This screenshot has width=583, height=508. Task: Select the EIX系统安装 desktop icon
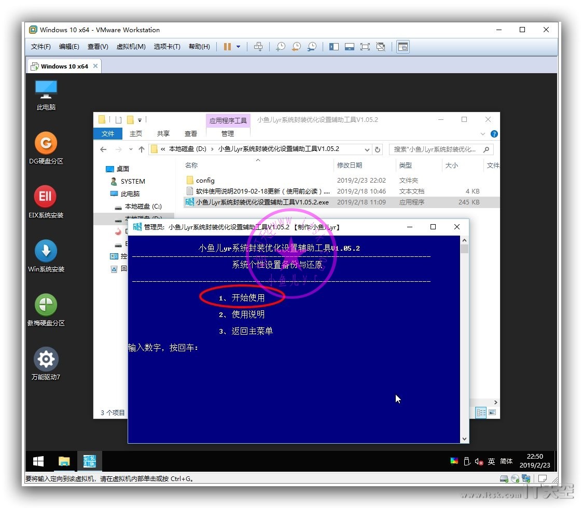46,202
